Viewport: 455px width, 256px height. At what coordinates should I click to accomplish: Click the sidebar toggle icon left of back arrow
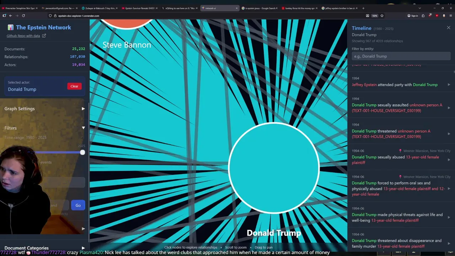pyautogui.click(x=4, y=16)
